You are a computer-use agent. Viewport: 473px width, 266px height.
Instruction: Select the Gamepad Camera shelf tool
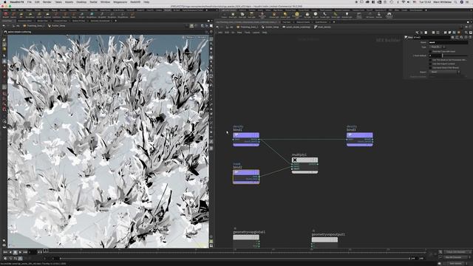[x=389, y=15]
